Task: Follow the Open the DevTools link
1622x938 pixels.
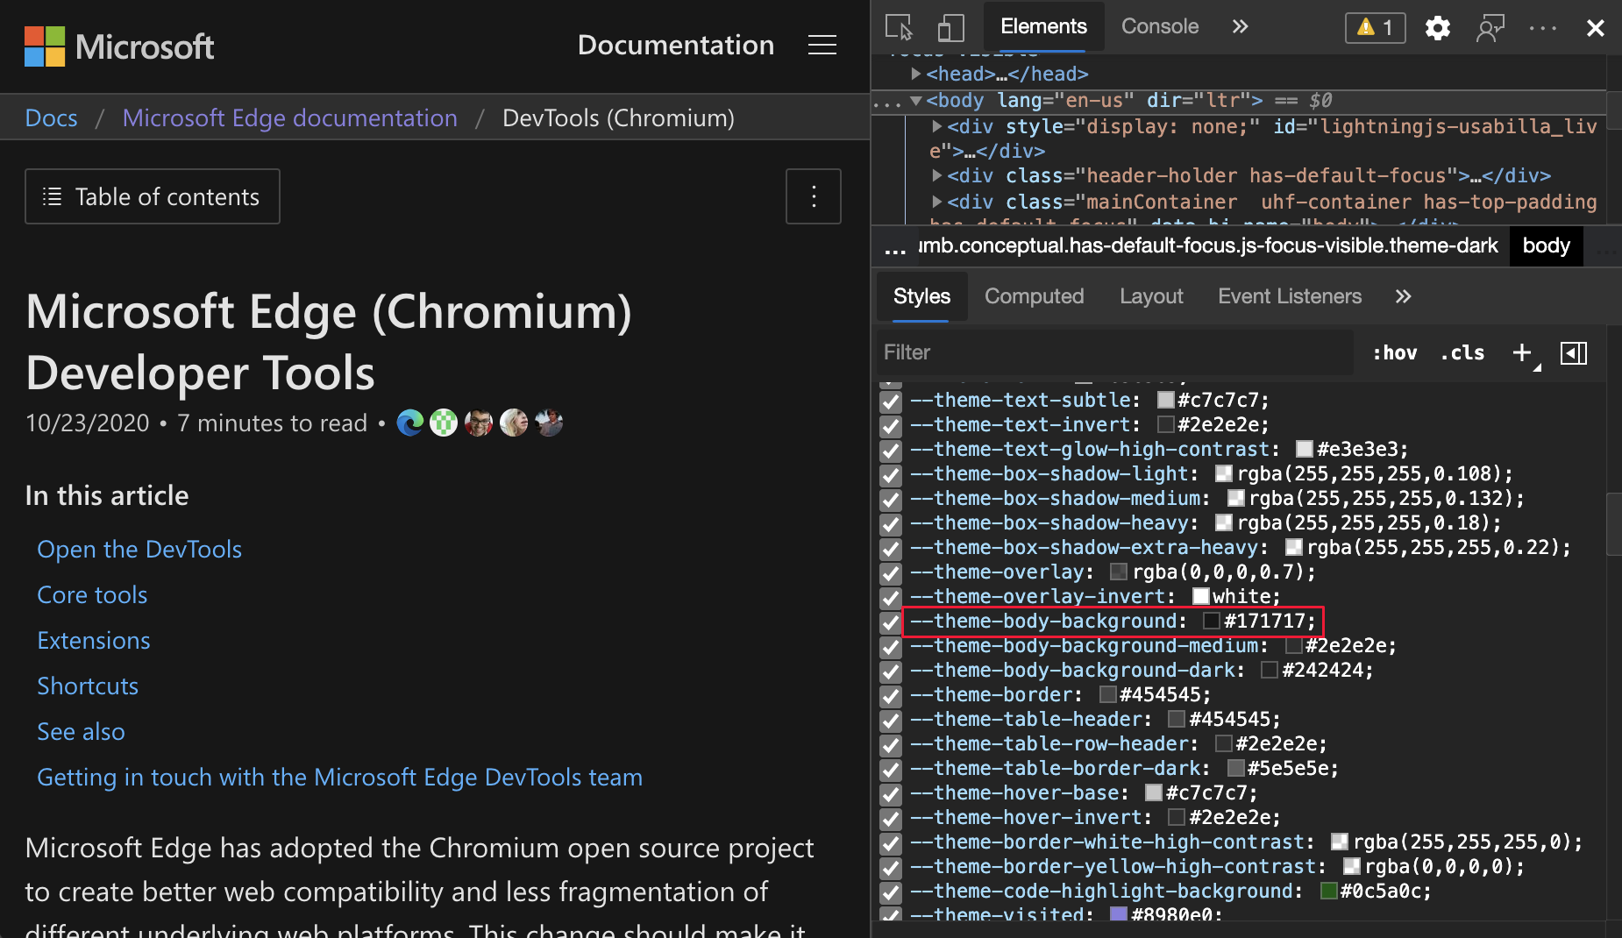Action: [x=139, y=549]
